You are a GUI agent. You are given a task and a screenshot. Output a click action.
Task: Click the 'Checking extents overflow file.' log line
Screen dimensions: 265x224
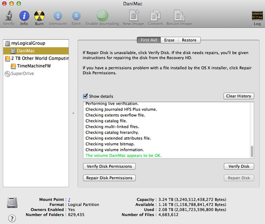115,115
